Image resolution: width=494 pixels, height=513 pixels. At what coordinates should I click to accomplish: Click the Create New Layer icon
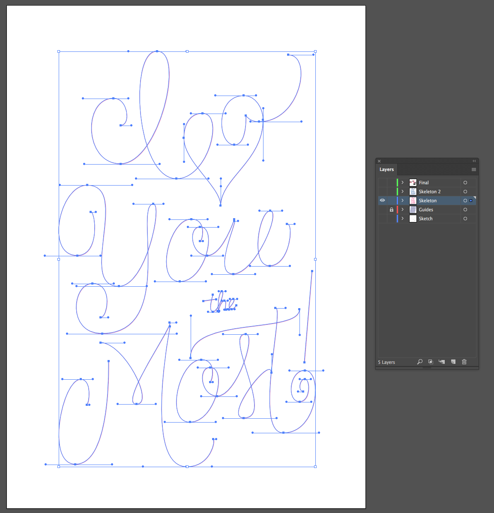click(453, 362)
